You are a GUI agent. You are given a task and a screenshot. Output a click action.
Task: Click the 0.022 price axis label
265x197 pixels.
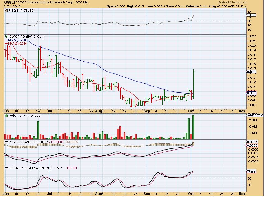tap(251, 36)
